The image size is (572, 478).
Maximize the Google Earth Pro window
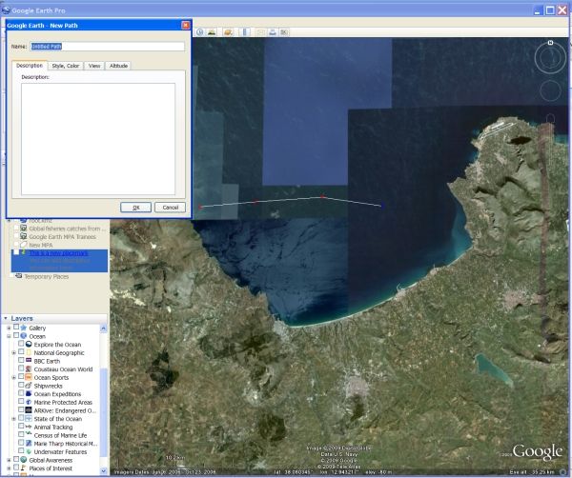pos(550,10)
